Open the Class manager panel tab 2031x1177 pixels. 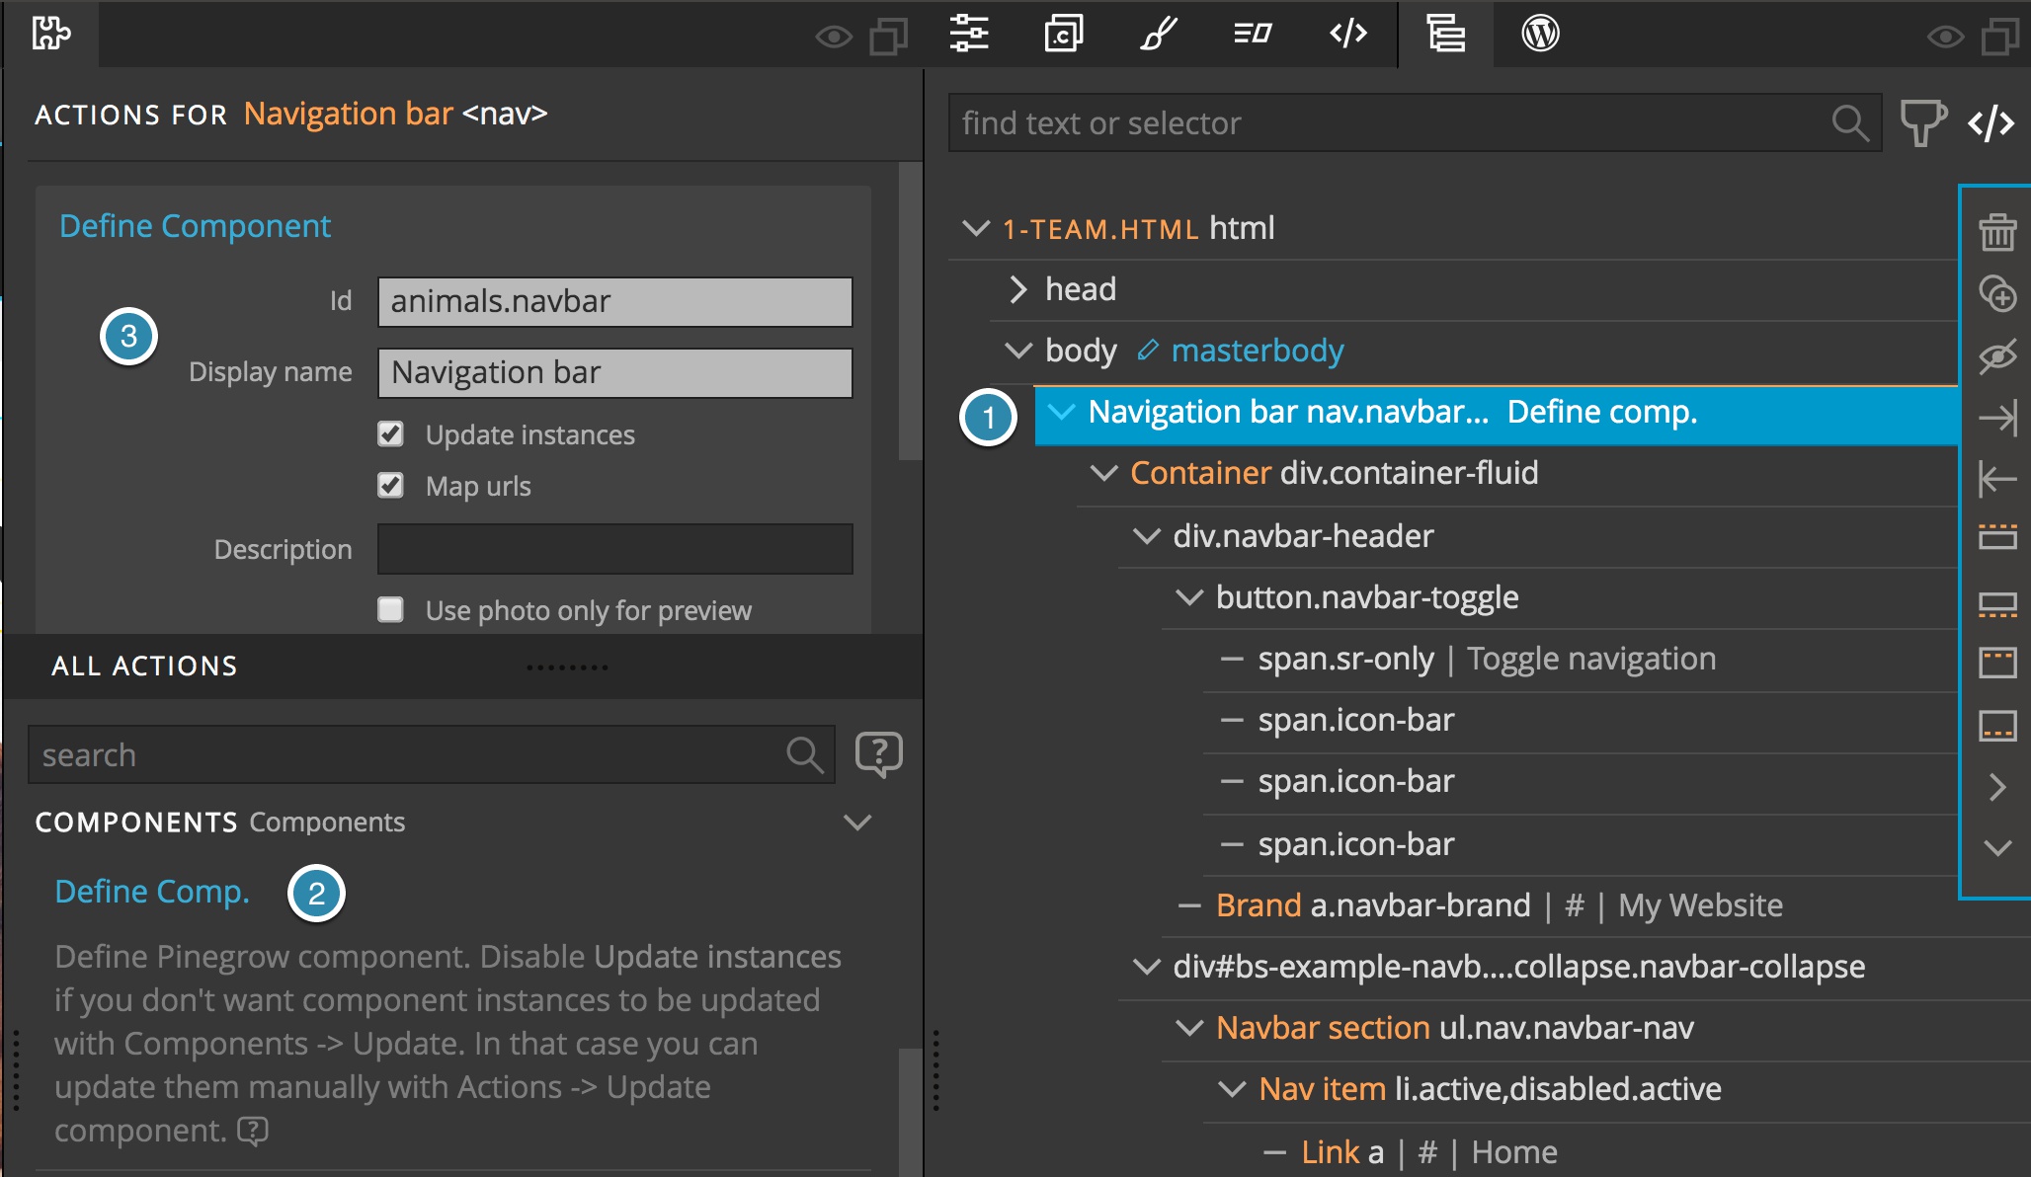tap(1253, 34)
